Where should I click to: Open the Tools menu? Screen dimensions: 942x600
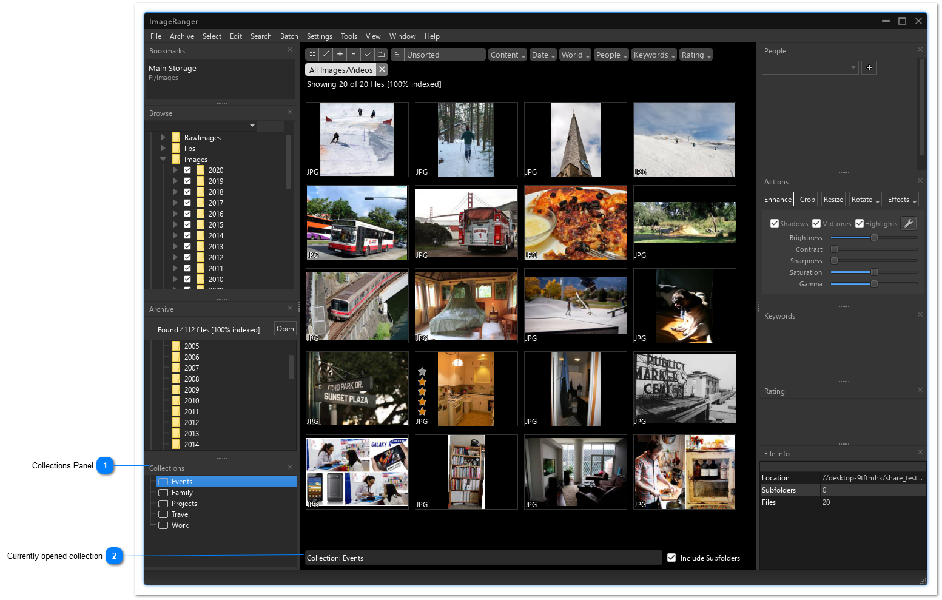pos(349,36)
